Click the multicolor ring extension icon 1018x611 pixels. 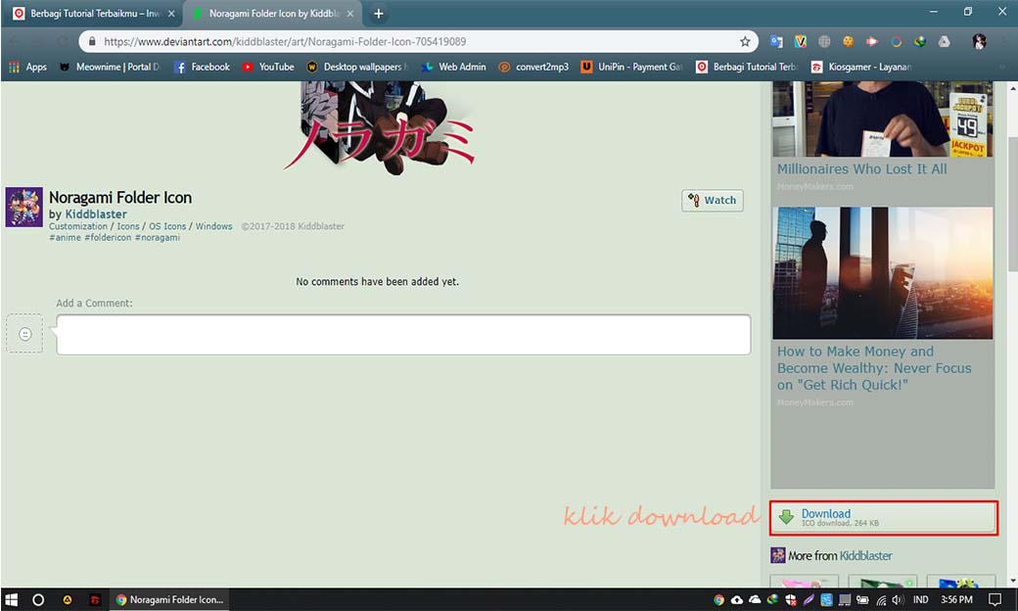(x=896, y=41)
